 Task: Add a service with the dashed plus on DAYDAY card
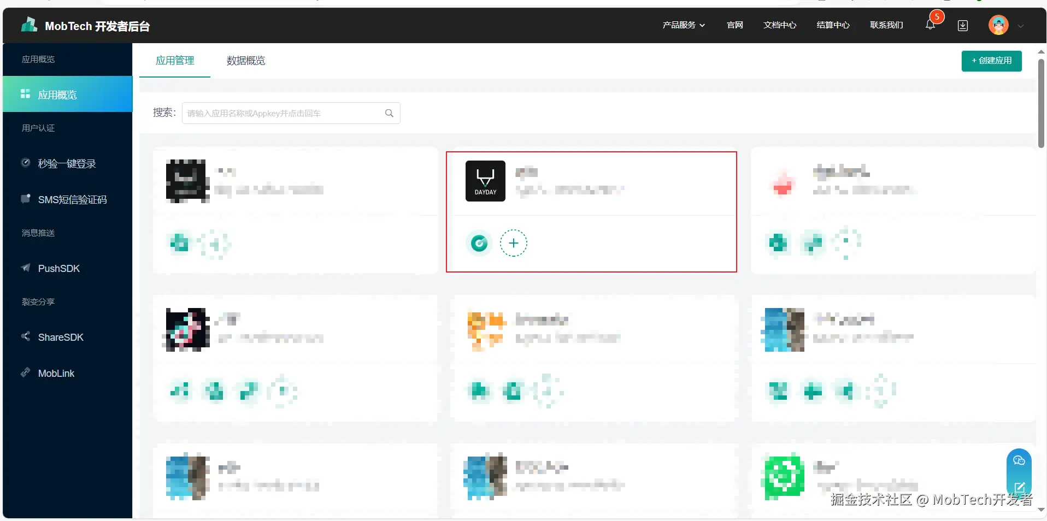pos(513,243)
